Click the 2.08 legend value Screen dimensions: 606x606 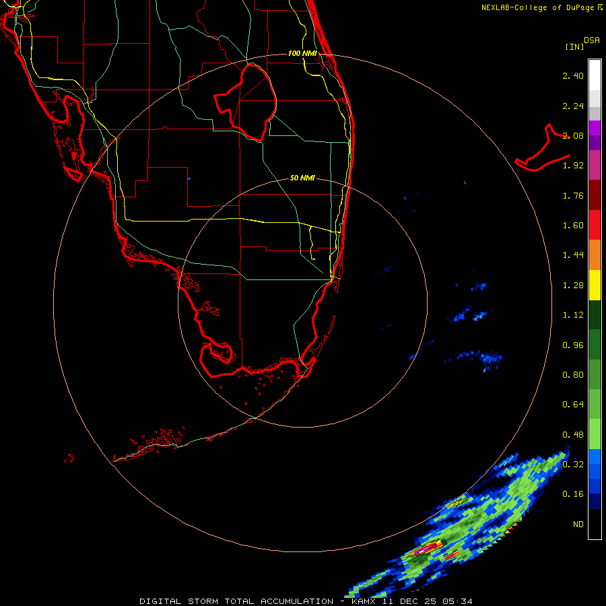point(573,135)
